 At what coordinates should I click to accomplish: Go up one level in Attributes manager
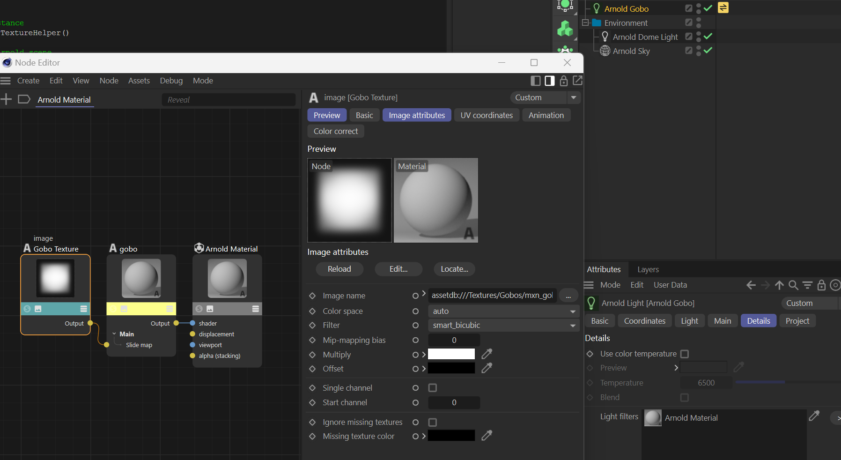click(x=779, y=285)
